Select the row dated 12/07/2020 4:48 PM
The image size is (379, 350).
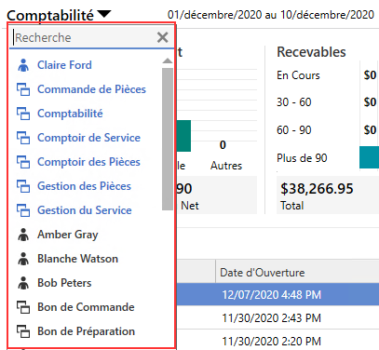[277, 294]
